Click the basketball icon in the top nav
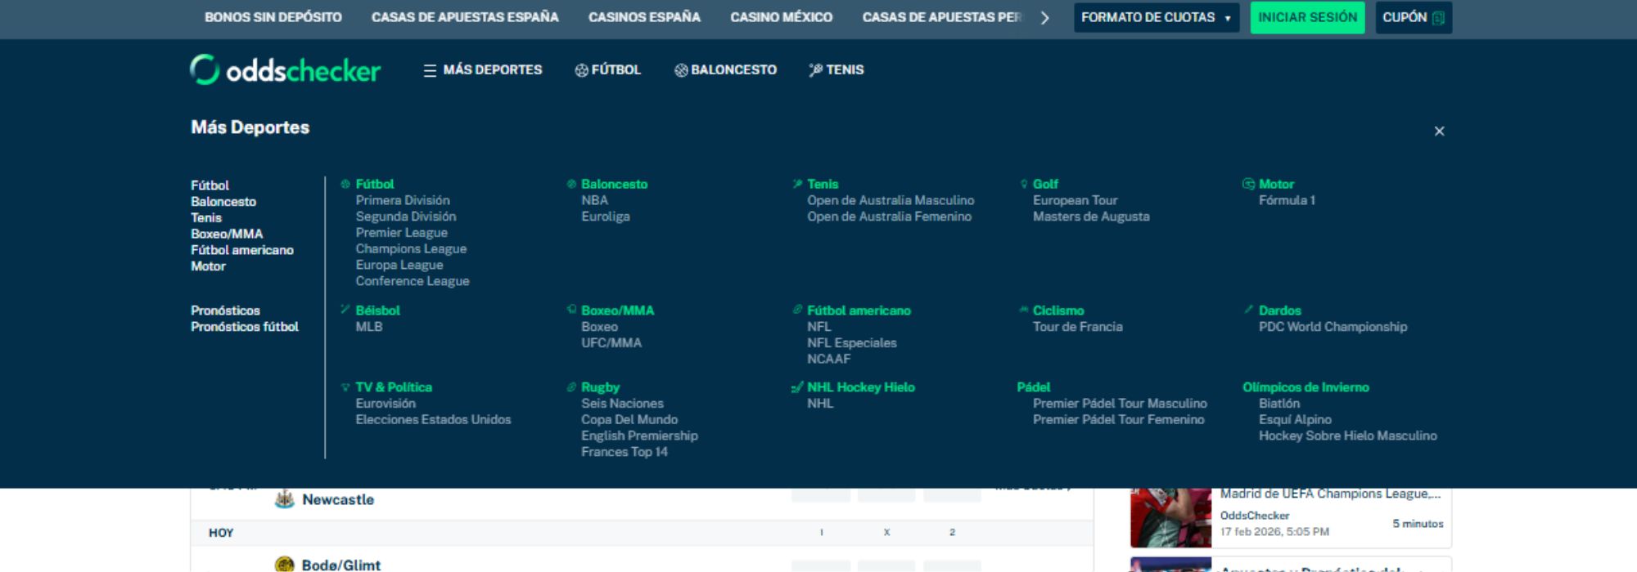 [x=681, y=70]
